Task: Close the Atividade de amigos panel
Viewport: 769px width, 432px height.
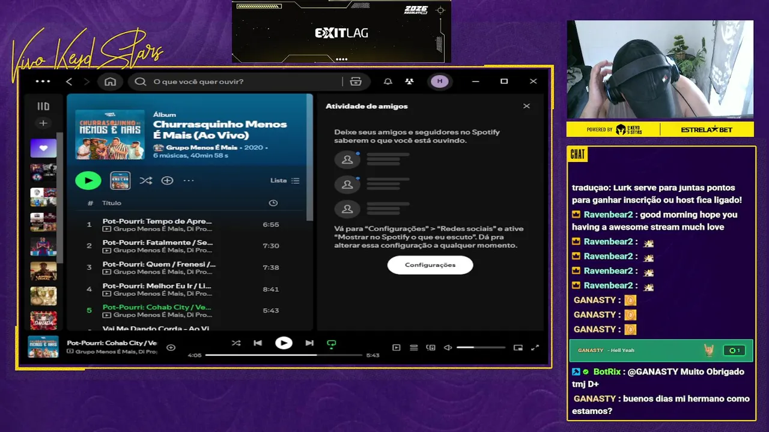Action: (526, 106)
